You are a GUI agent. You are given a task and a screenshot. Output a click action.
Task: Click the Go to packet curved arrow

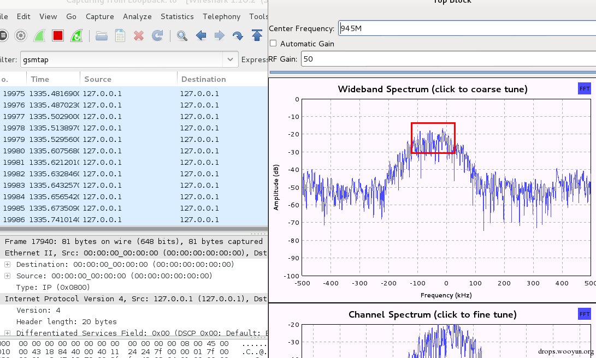[238, 36]
